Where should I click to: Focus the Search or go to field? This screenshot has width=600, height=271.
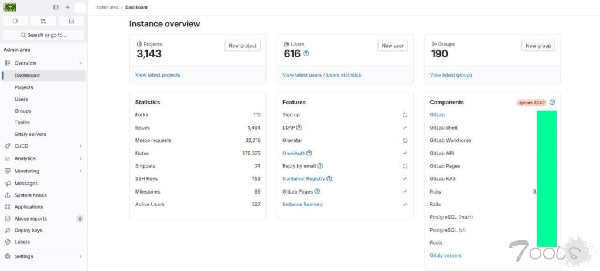tap(43, 35)
